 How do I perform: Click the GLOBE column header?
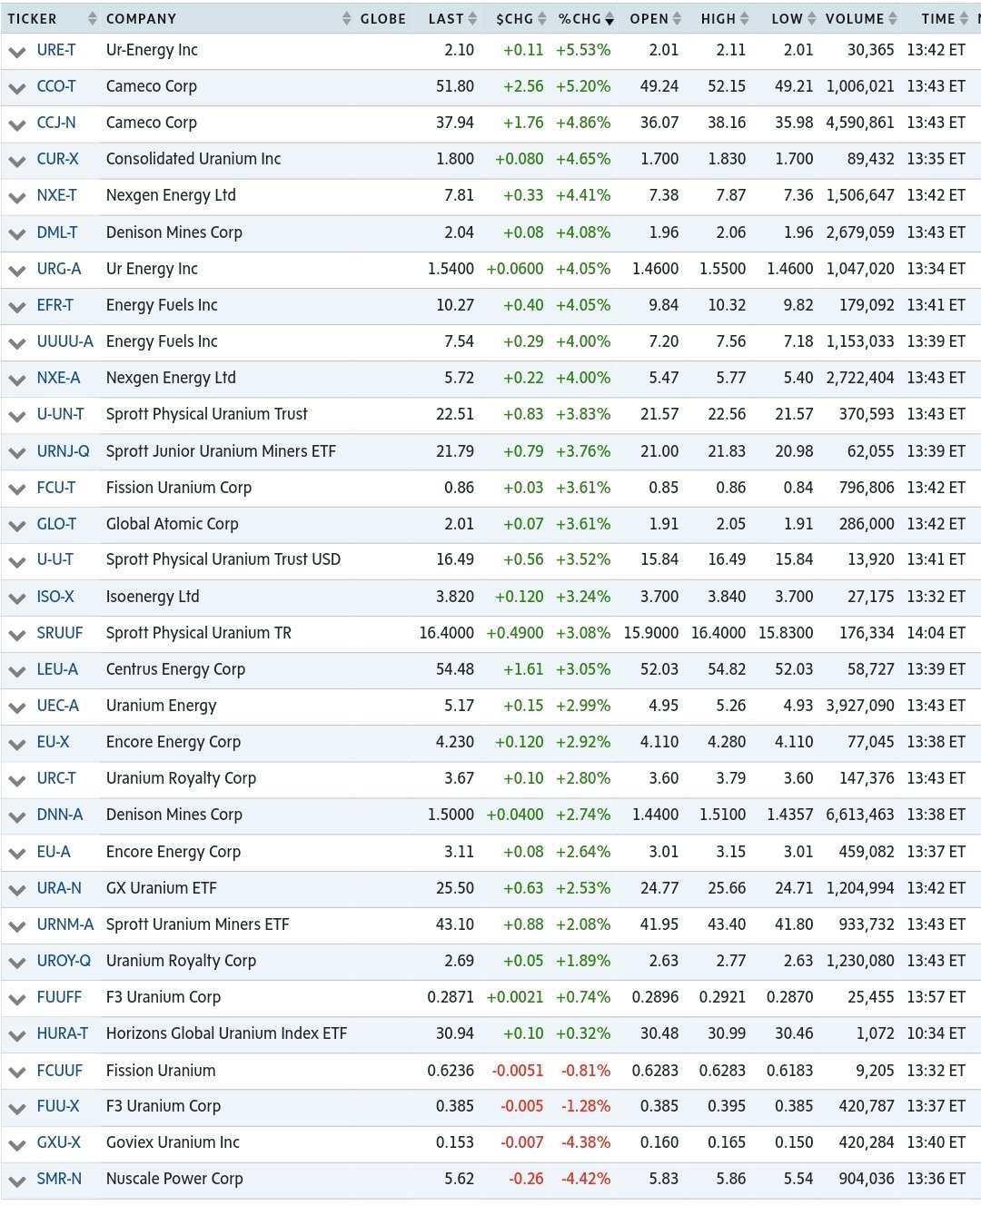(x=382, y=19)
